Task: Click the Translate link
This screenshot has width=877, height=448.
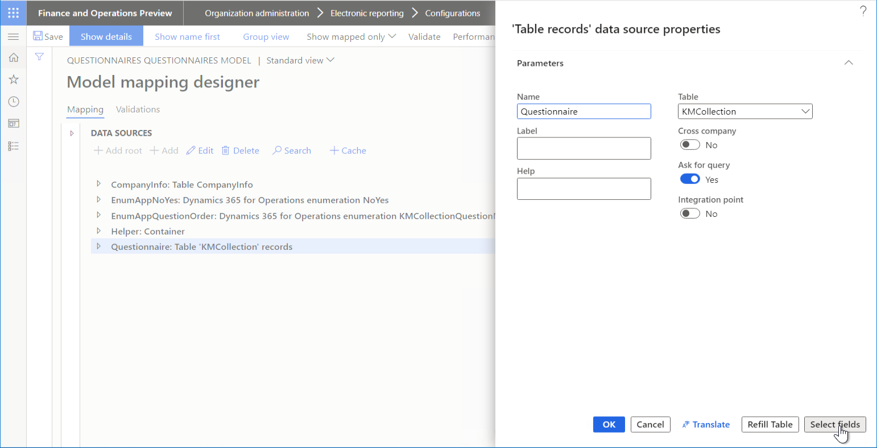Action: pos(706,424)
